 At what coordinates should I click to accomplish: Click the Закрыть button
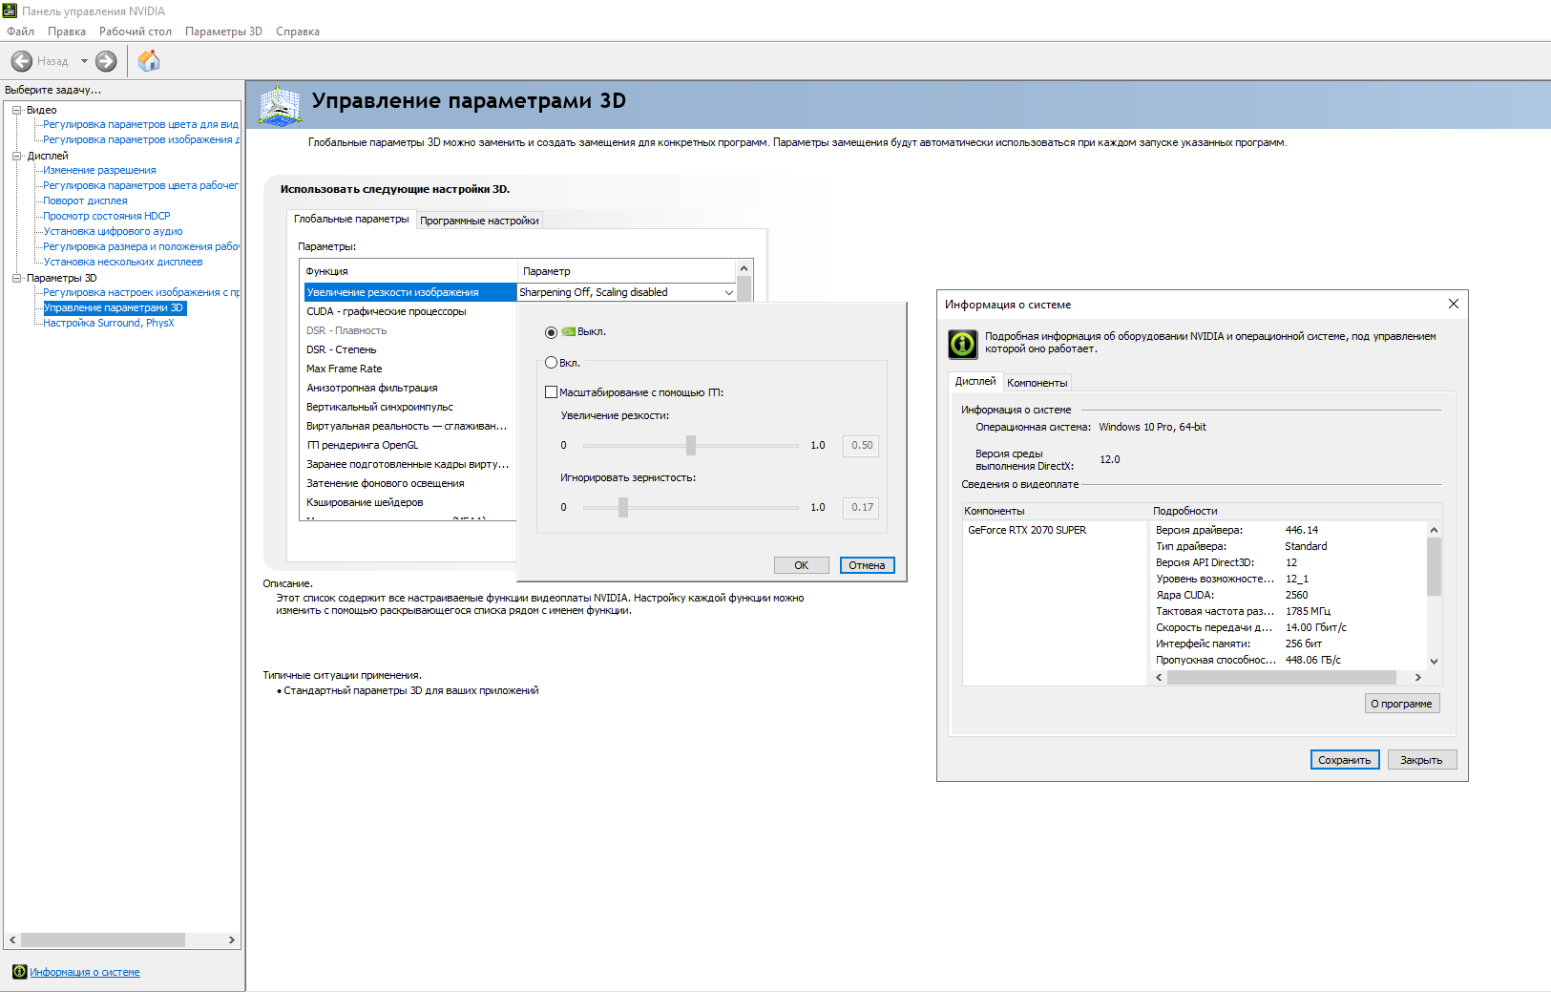(1421, 760)
